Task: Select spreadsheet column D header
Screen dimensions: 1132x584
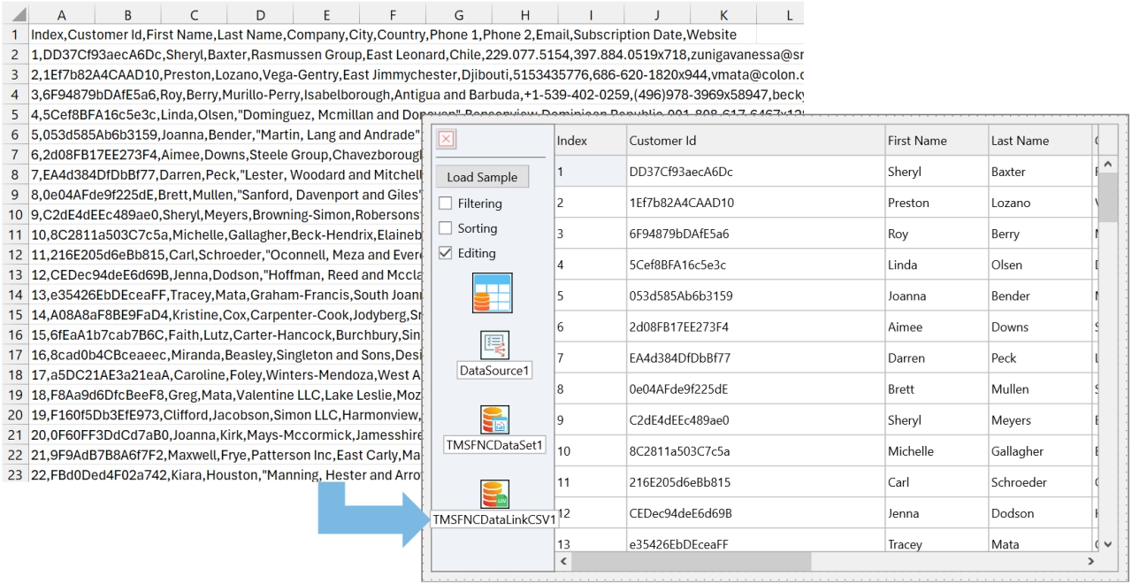Action: click(x=260, y=15)
